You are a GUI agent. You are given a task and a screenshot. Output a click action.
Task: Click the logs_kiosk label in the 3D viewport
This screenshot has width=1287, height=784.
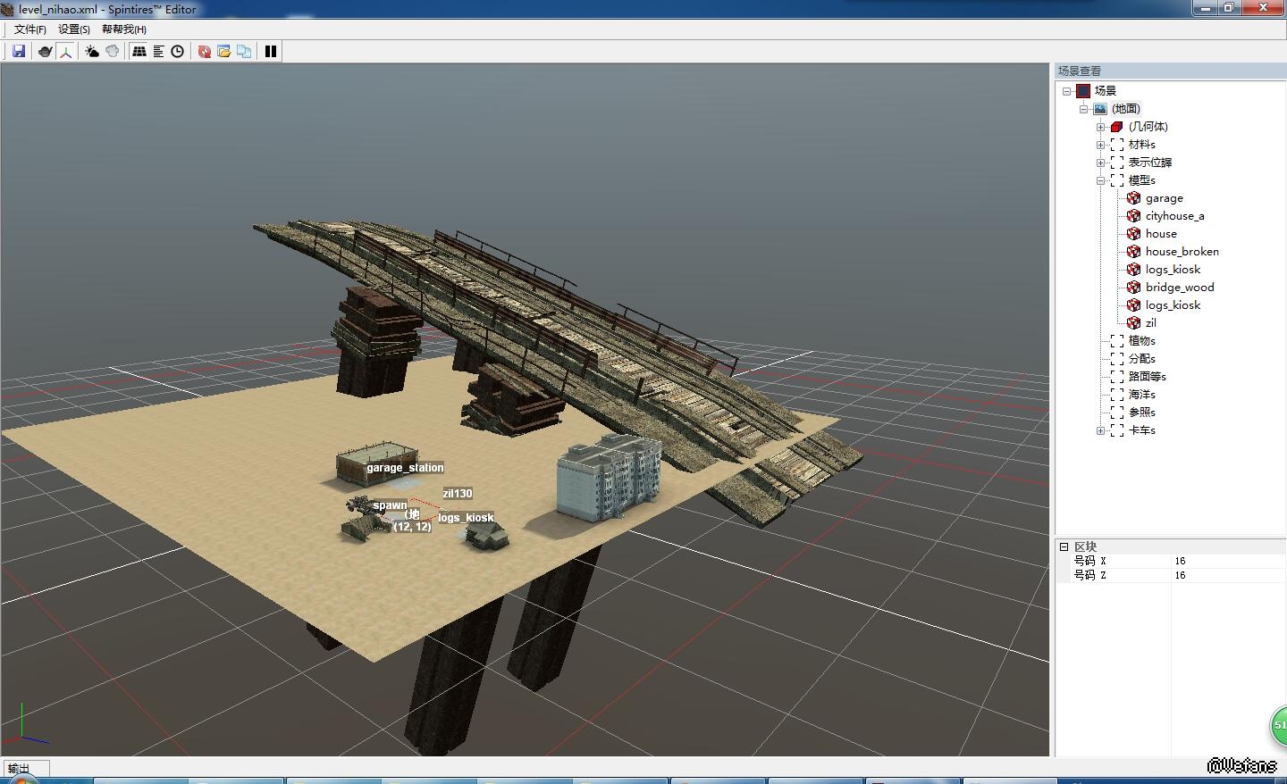pyautogui.click(x=466, y=518)
